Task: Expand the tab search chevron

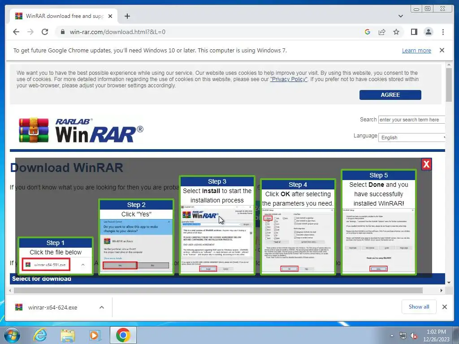Action: tap(400, 16)
